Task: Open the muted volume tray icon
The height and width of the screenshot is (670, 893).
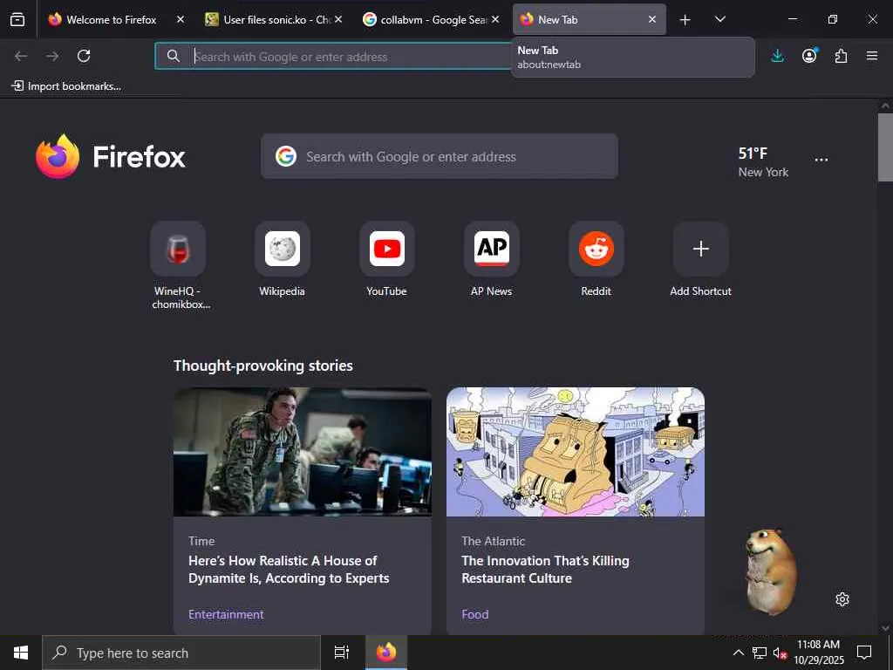Action: click(x=780, y=653)
